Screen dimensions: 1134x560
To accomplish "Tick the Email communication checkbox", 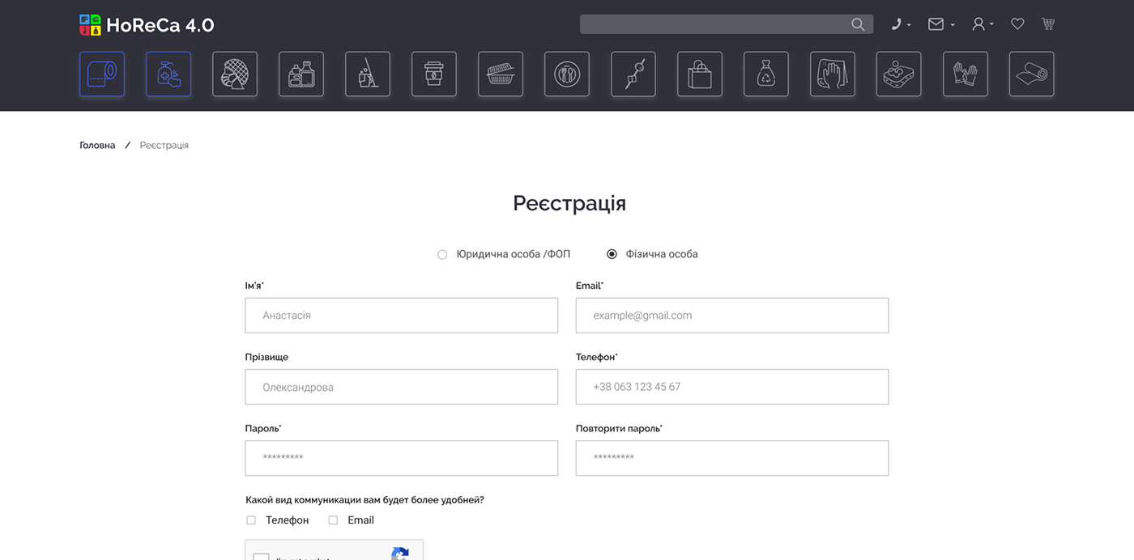I will tap(333, 520).
